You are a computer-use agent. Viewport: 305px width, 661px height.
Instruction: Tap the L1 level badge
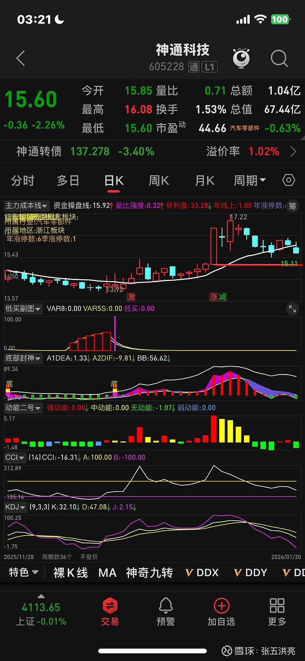209,67
